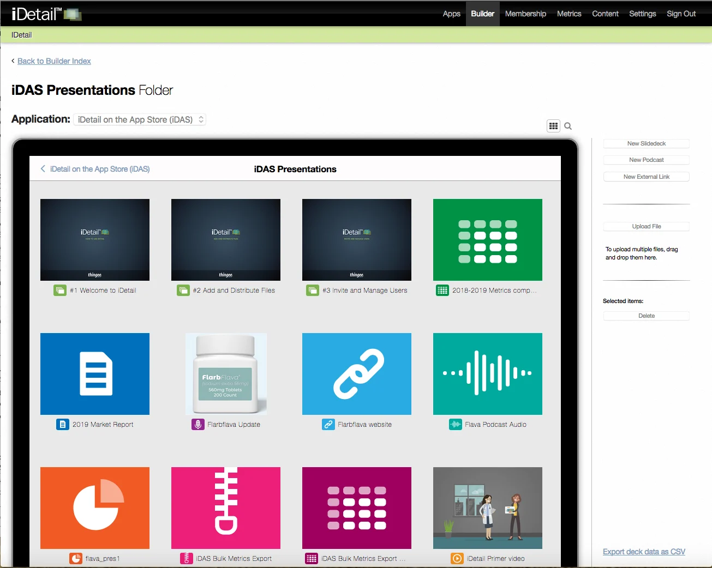The image size is (712, 568).
Task: Click slidedeck icon beside #1 Welcome to iDetail
Action: pos(60,291)
